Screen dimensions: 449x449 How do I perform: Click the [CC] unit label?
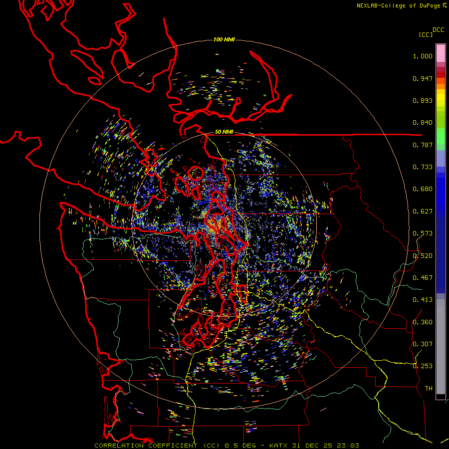[426, 34]
